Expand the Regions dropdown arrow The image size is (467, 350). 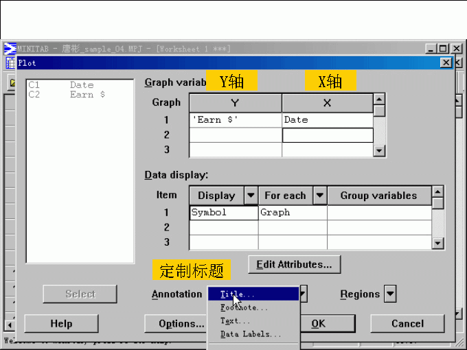click(390, 294)
